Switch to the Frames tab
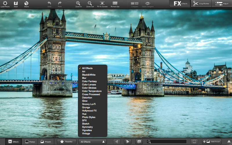 tap(30, 142)
